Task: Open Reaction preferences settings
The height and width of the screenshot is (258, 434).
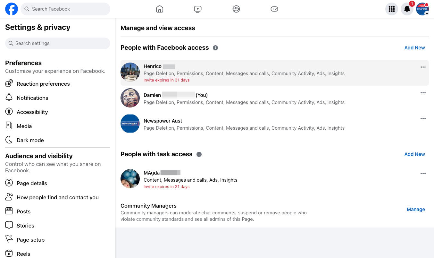Action: point(58,84)
